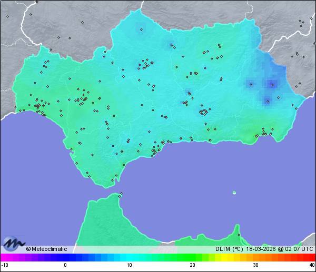Open the © Meteoclimatic copyright link
316x272 pixels.
coord(47,249)
